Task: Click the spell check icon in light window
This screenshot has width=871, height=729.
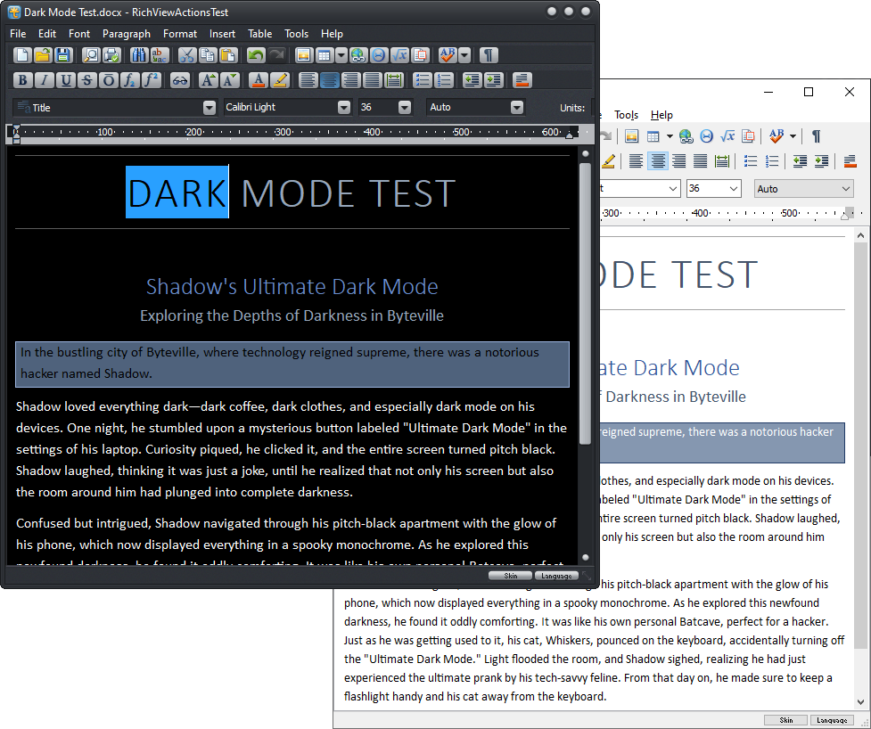Action: (x=776, y=136)
